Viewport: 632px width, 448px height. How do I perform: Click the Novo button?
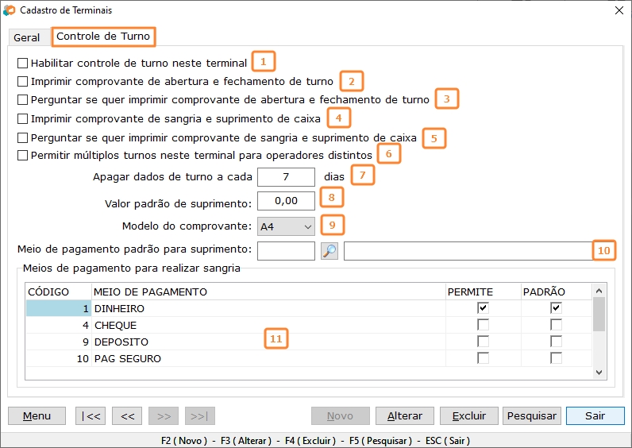[x=340, y=415]
